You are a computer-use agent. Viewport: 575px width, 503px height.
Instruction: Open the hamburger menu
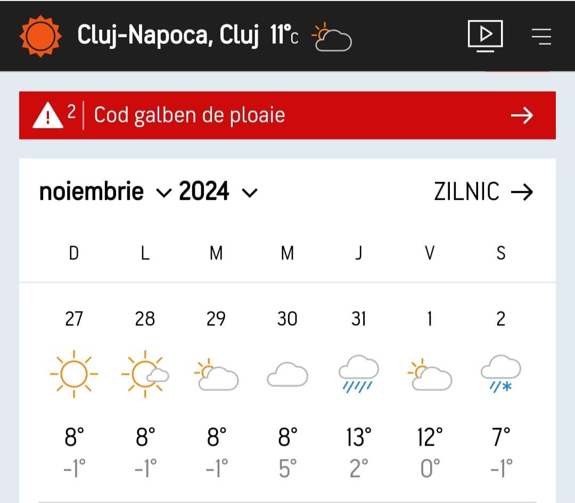(541, 36)
